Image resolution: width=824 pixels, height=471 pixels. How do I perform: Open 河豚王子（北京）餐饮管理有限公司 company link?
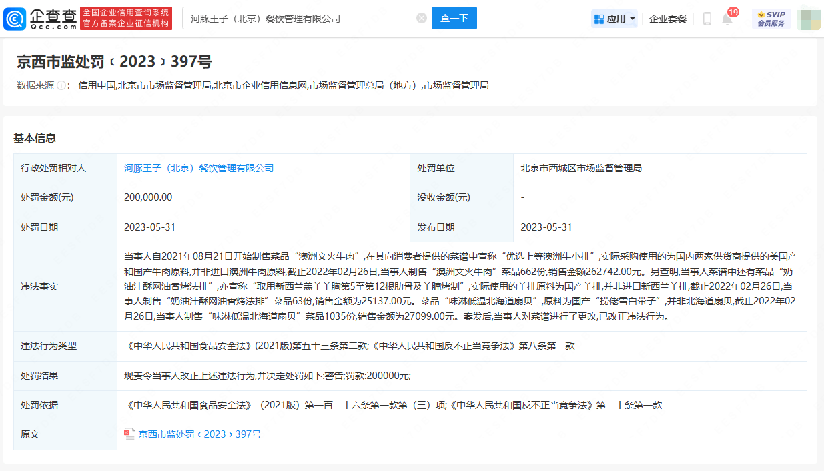click(199, 168)
